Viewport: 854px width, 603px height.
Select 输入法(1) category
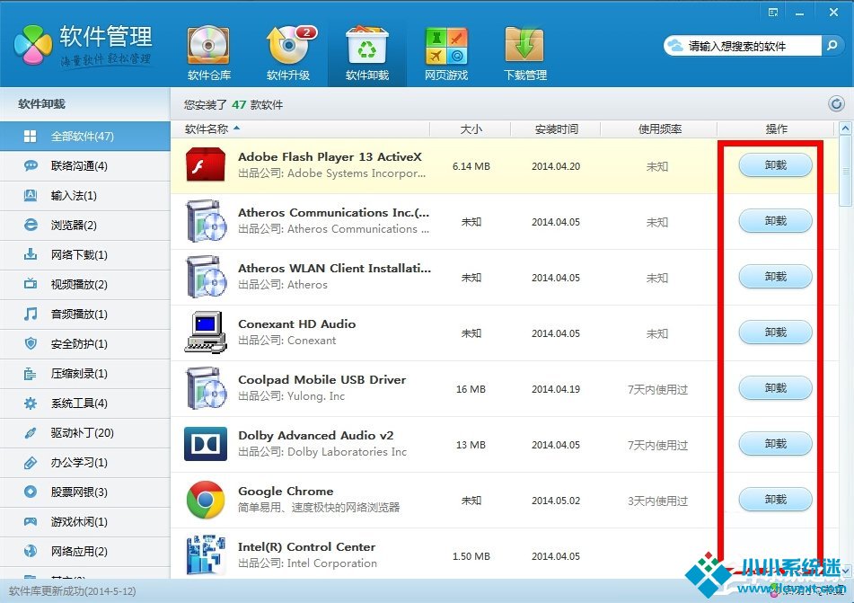pyautogui.click(x=85, y=196)
